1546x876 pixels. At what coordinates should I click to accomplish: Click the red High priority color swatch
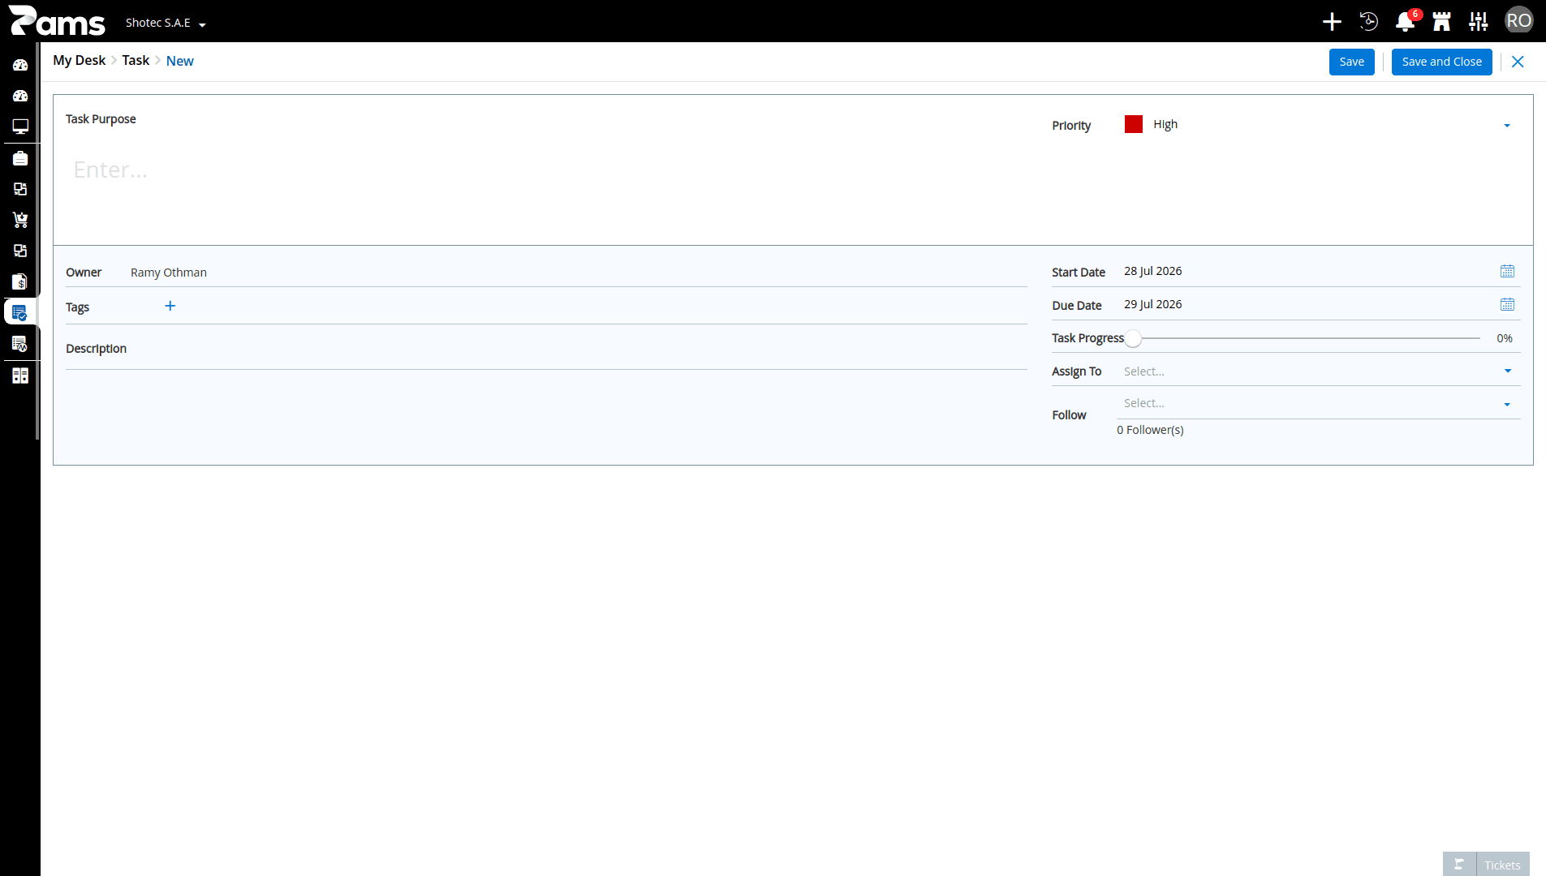point(1133,124)
